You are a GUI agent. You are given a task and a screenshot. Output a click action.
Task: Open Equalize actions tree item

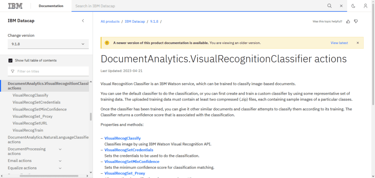pos(22,168)
